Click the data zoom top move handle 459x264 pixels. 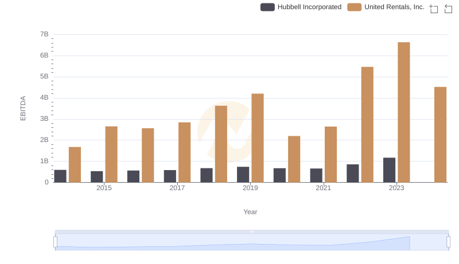(252, 231)
